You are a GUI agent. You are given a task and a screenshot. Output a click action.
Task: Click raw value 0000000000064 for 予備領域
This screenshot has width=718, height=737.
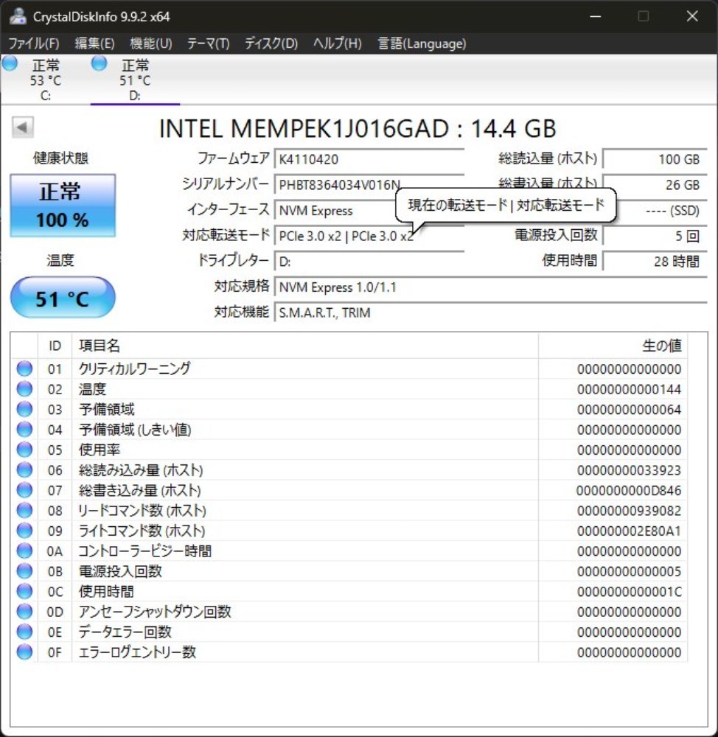coord(629,409)
